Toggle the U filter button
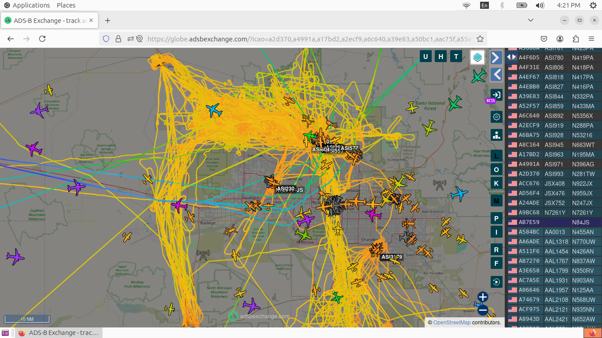The image size is (602, 338). (426, 56)
